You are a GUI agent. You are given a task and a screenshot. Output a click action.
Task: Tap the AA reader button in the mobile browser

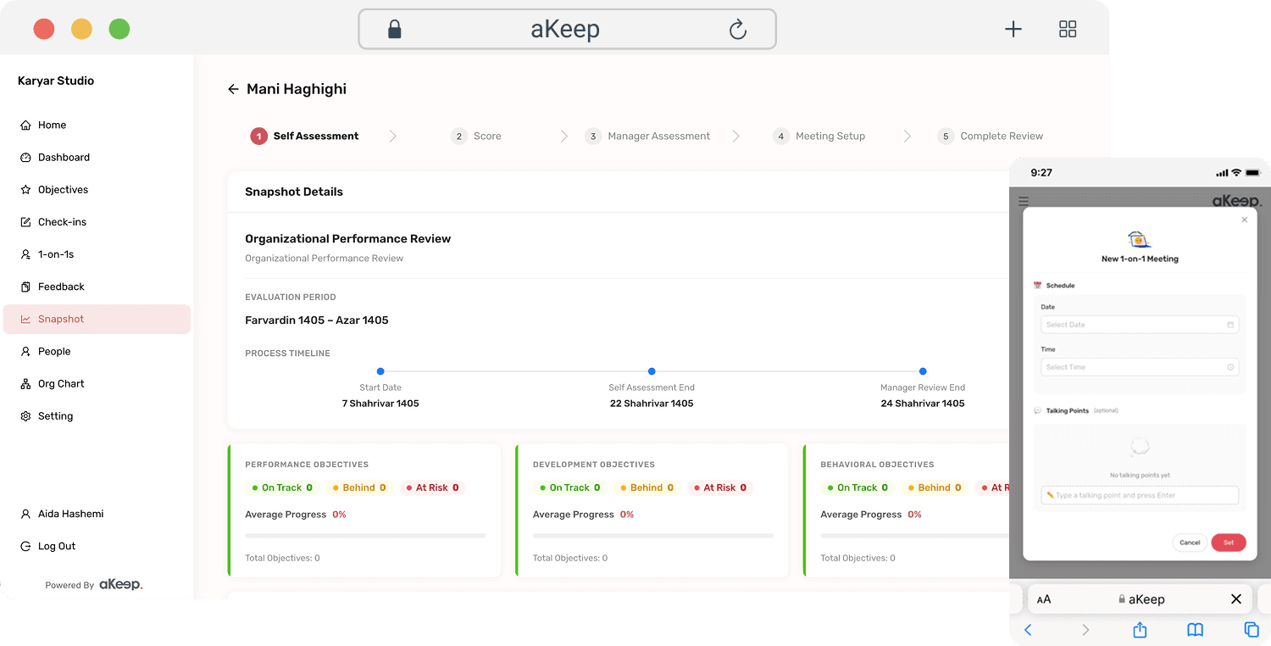click(x=1044, y=599)
